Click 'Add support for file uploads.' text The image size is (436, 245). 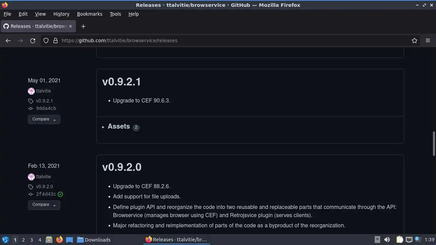(147, 196)
